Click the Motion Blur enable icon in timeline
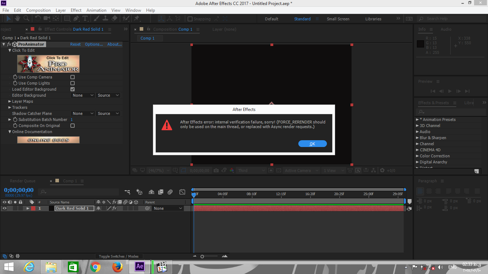Screen dimensions: 488x274 pos(170,192)
